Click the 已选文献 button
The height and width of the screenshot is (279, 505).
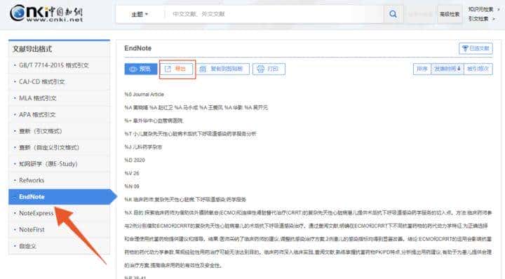(476, 48)
